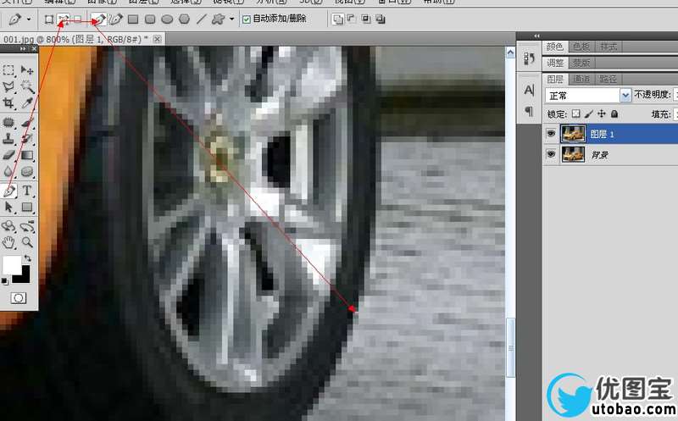Open 正常 blend mode dropdown
Viewport: 678px width, 421px height.
pyautogui.click(x=588, y=96)
